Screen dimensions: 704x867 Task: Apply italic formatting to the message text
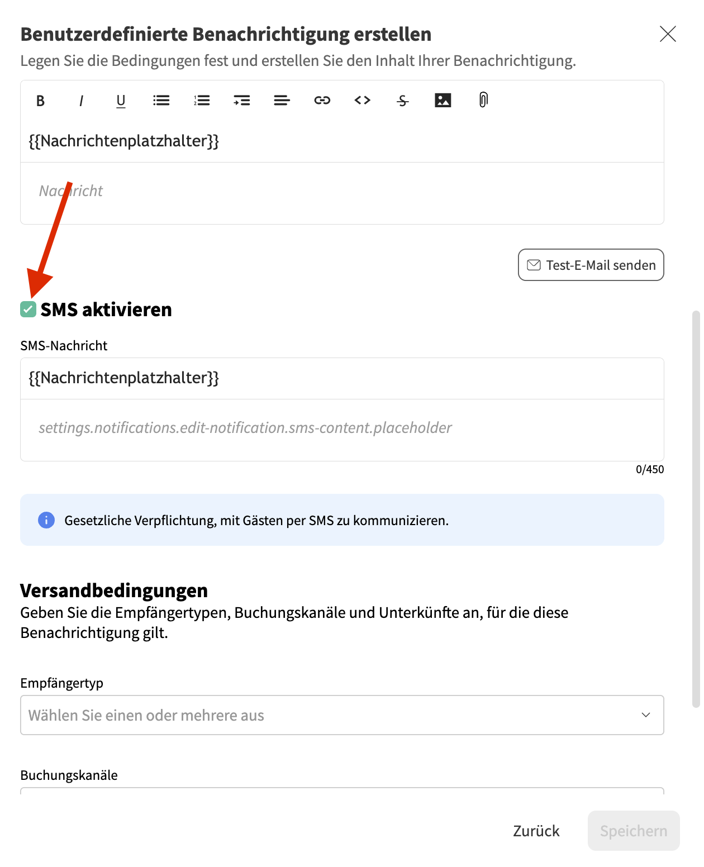click(x=81, y=101)
